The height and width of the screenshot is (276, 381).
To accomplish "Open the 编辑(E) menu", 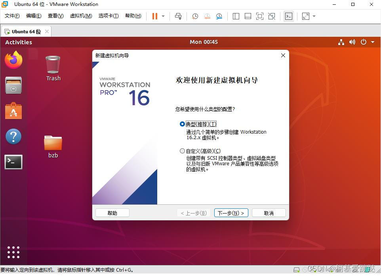I will point(34,16).
